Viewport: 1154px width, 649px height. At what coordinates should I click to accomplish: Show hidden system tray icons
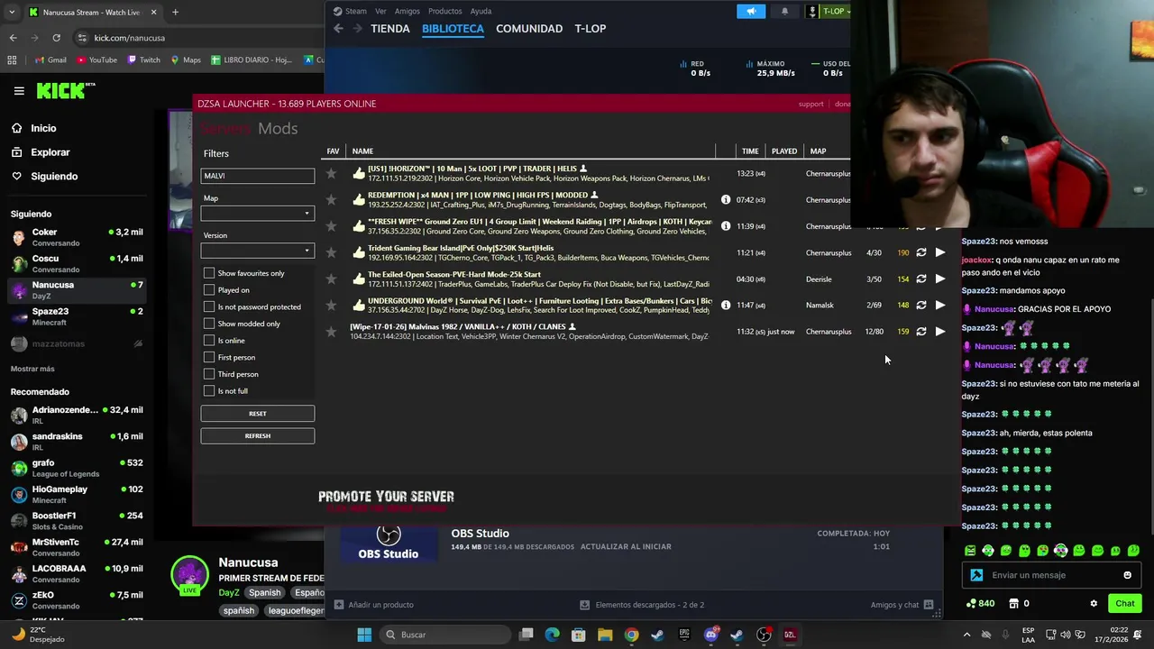pyautogui.click(x=966, y=635)
